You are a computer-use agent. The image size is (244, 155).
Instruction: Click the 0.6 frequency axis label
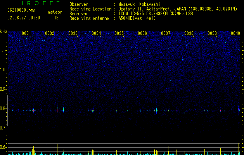tap(3, 147)
